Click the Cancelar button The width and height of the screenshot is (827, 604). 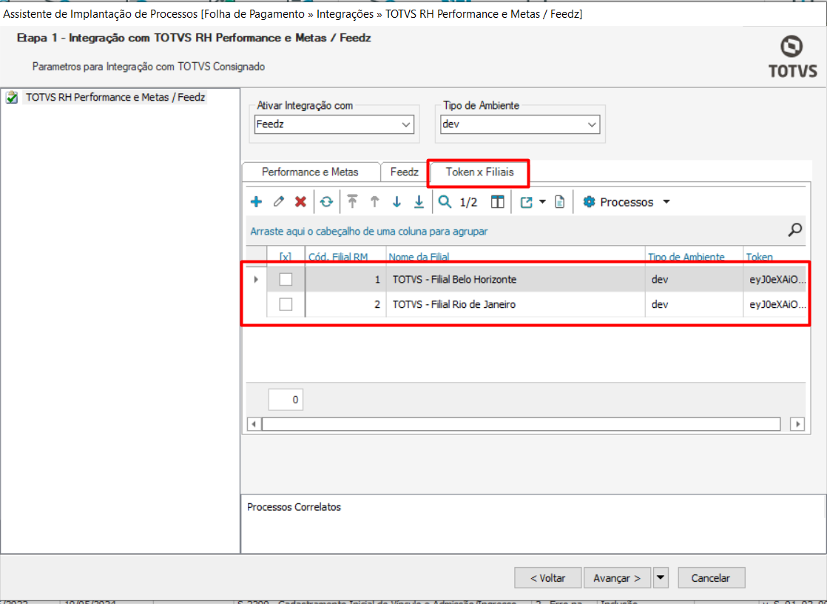[711, 578]
